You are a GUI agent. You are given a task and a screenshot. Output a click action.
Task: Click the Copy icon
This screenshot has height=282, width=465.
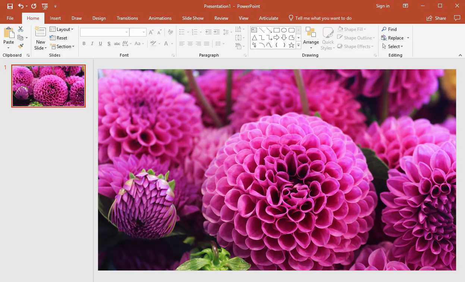[21, 38]
